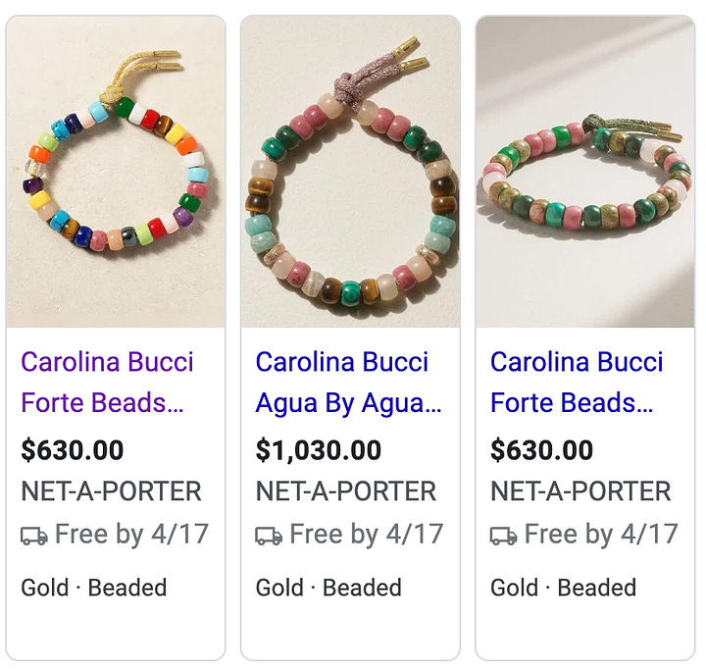Viewport: 706px width, 671px height.
Task: Click Gold · Beaded text on middle card
Action: 328,588
